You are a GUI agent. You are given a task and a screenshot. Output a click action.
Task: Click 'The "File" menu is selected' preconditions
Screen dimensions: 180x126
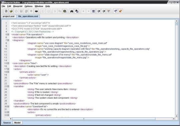43,83
